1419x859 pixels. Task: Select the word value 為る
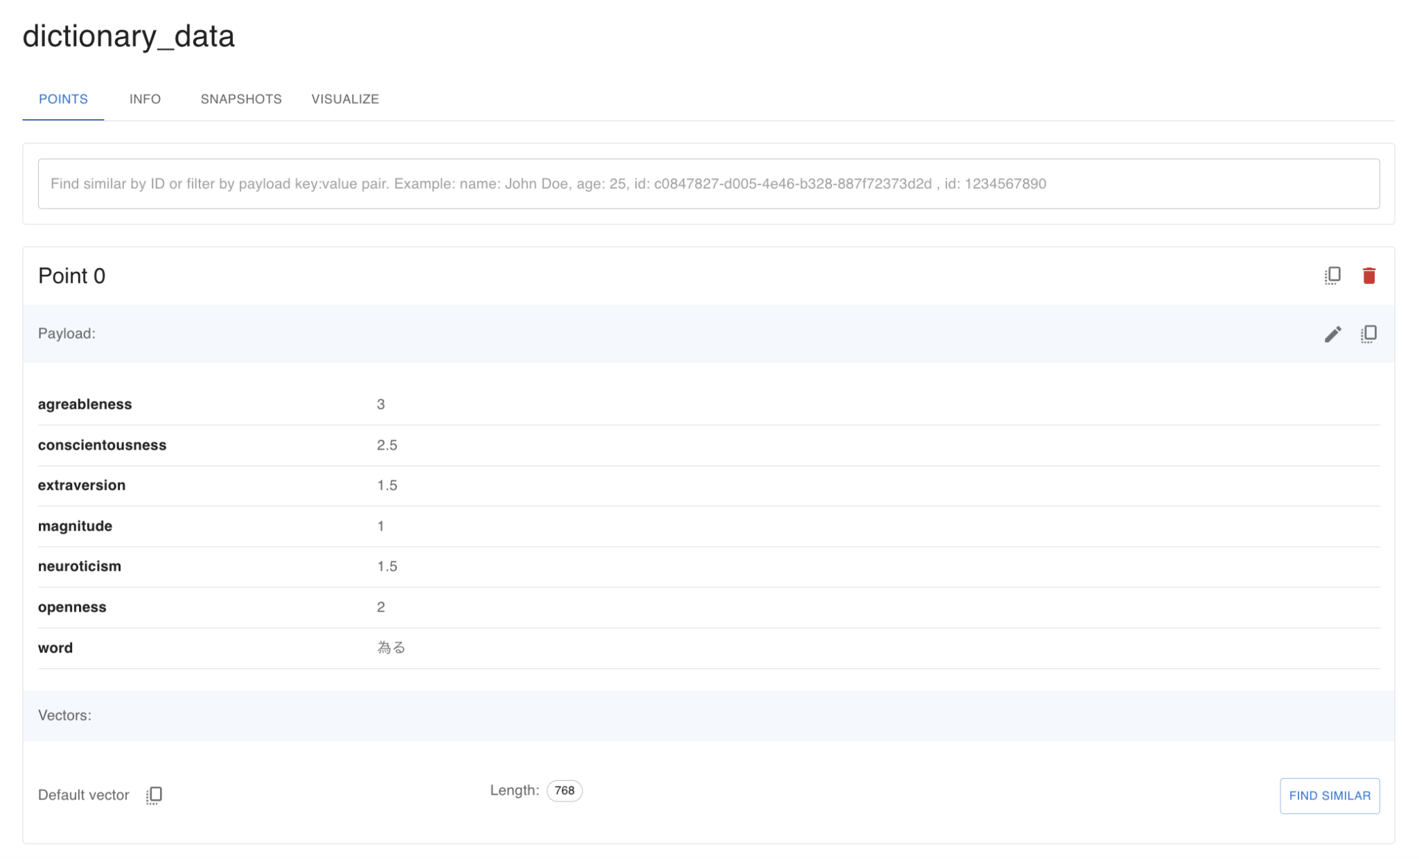(391, 648)
